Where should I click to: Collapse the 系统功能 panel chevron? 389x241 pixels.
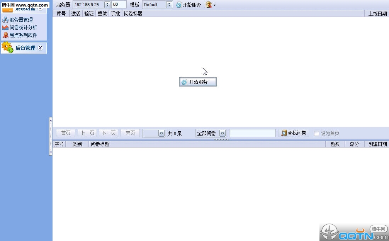pyautogui.click(x=41, y=8)
